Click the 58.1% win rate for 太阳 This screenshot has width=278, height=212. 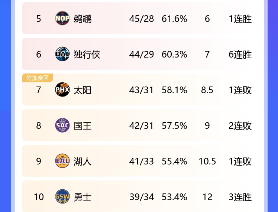174,90
